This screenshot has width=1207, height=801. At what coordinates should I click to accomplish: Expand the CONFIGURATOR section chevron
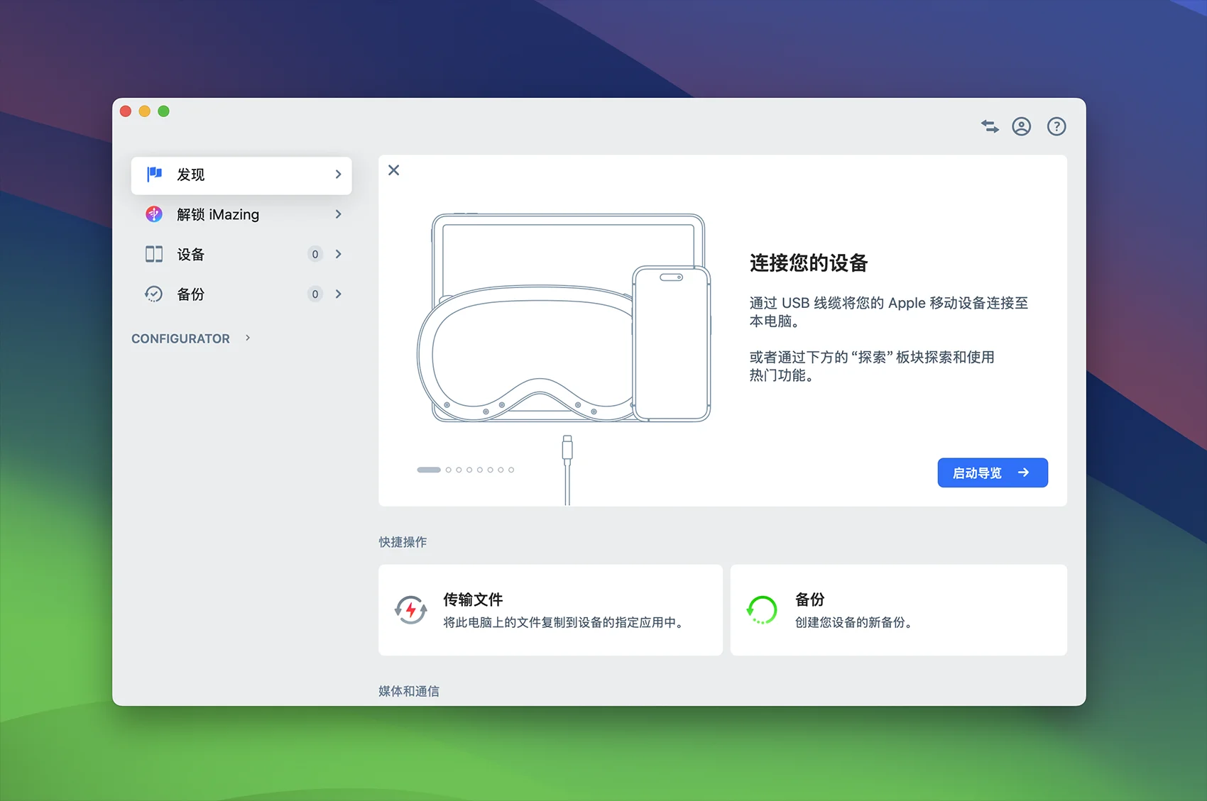[248, 338]
